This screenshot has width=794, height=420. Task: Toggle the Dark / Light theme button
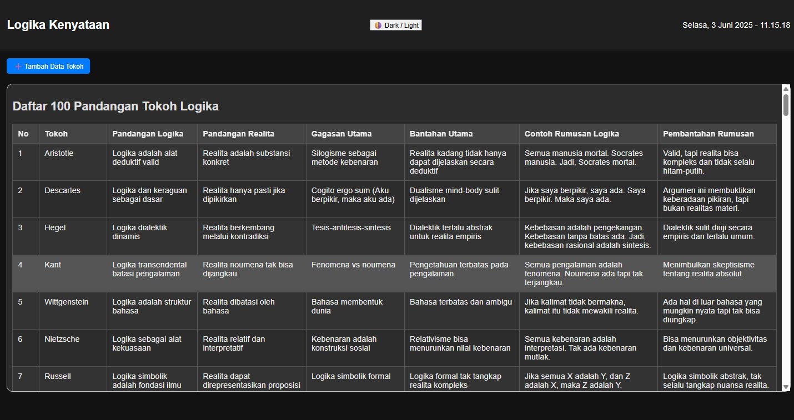click(x=396, y=25)
